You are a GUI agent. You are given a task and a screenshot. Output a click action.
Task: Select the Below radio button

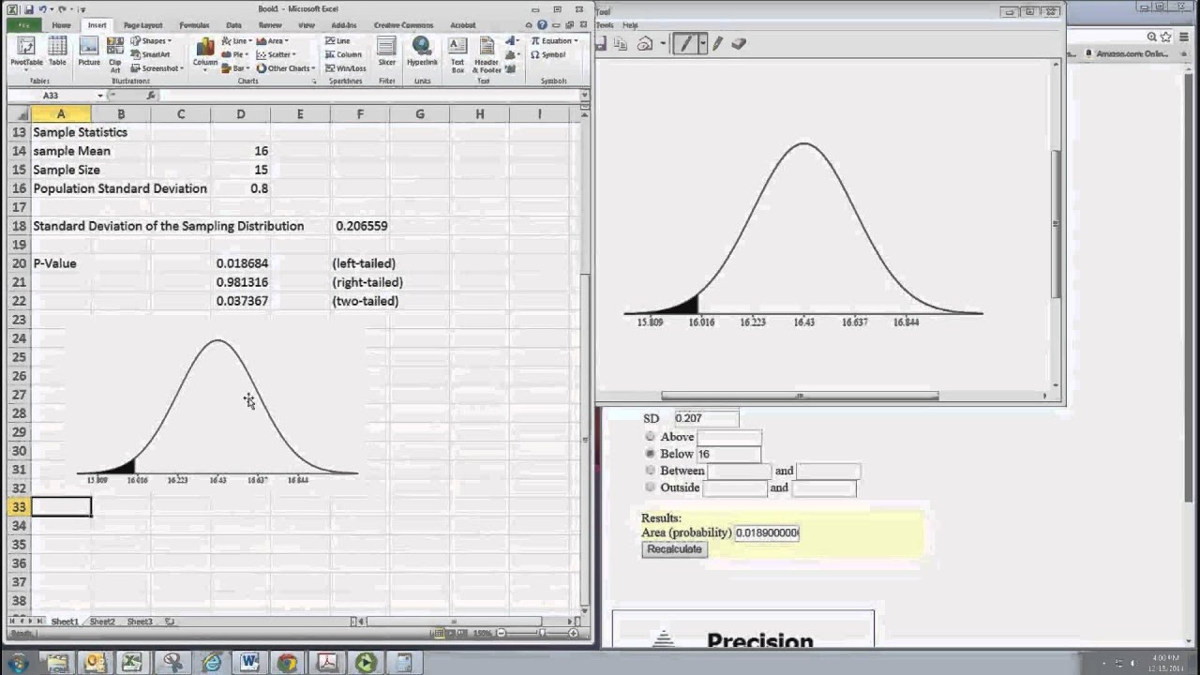point(651,454)
